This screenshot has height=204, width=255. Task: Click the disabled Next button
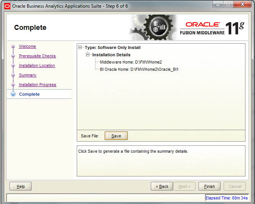click(x=184, y=186)
